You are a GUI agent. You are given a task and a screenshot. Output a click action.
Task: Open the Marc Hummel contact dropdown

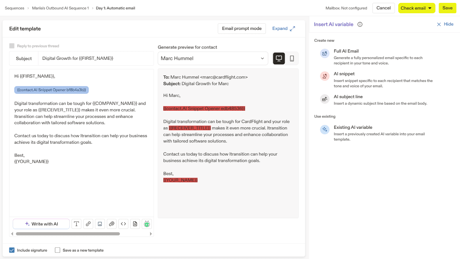point(213,58)
